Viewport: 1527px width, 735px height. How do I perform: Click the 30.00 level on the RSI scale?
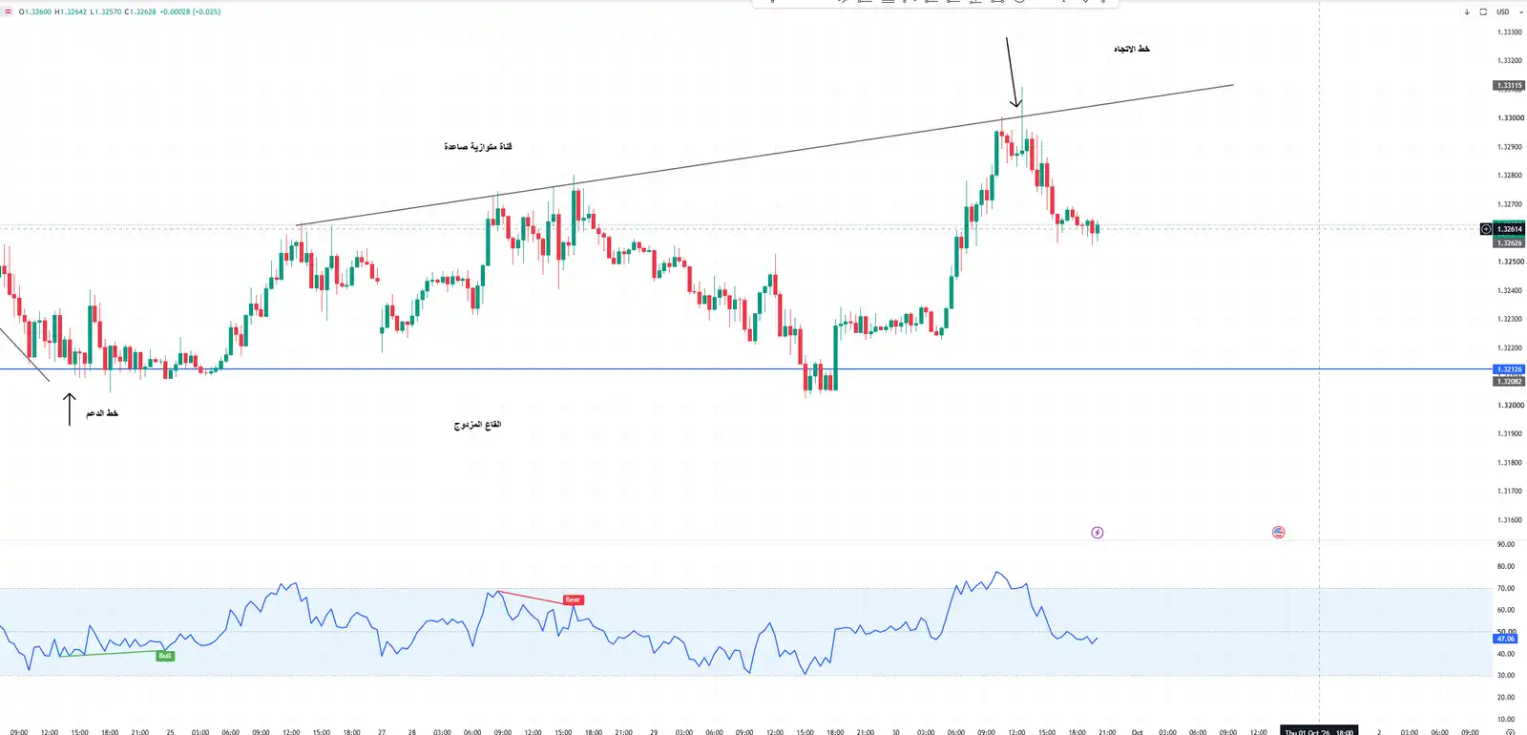pyautogui.click(x=1506, y=675)
